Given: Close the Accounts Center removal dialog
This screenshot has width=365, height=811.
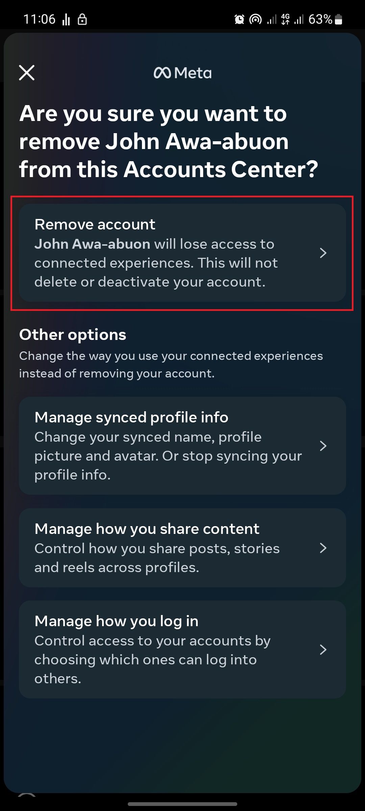Looking at the screenshot, I should 27,73.
